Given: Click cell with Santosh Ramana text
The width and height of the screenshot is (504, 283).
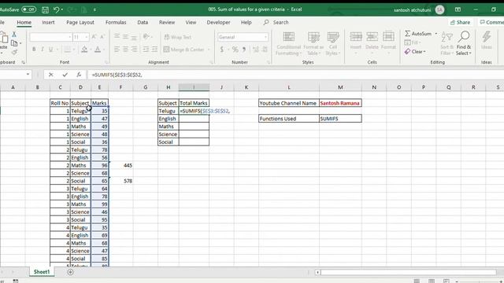Looking at the screenshot, I should pos(340,103).
